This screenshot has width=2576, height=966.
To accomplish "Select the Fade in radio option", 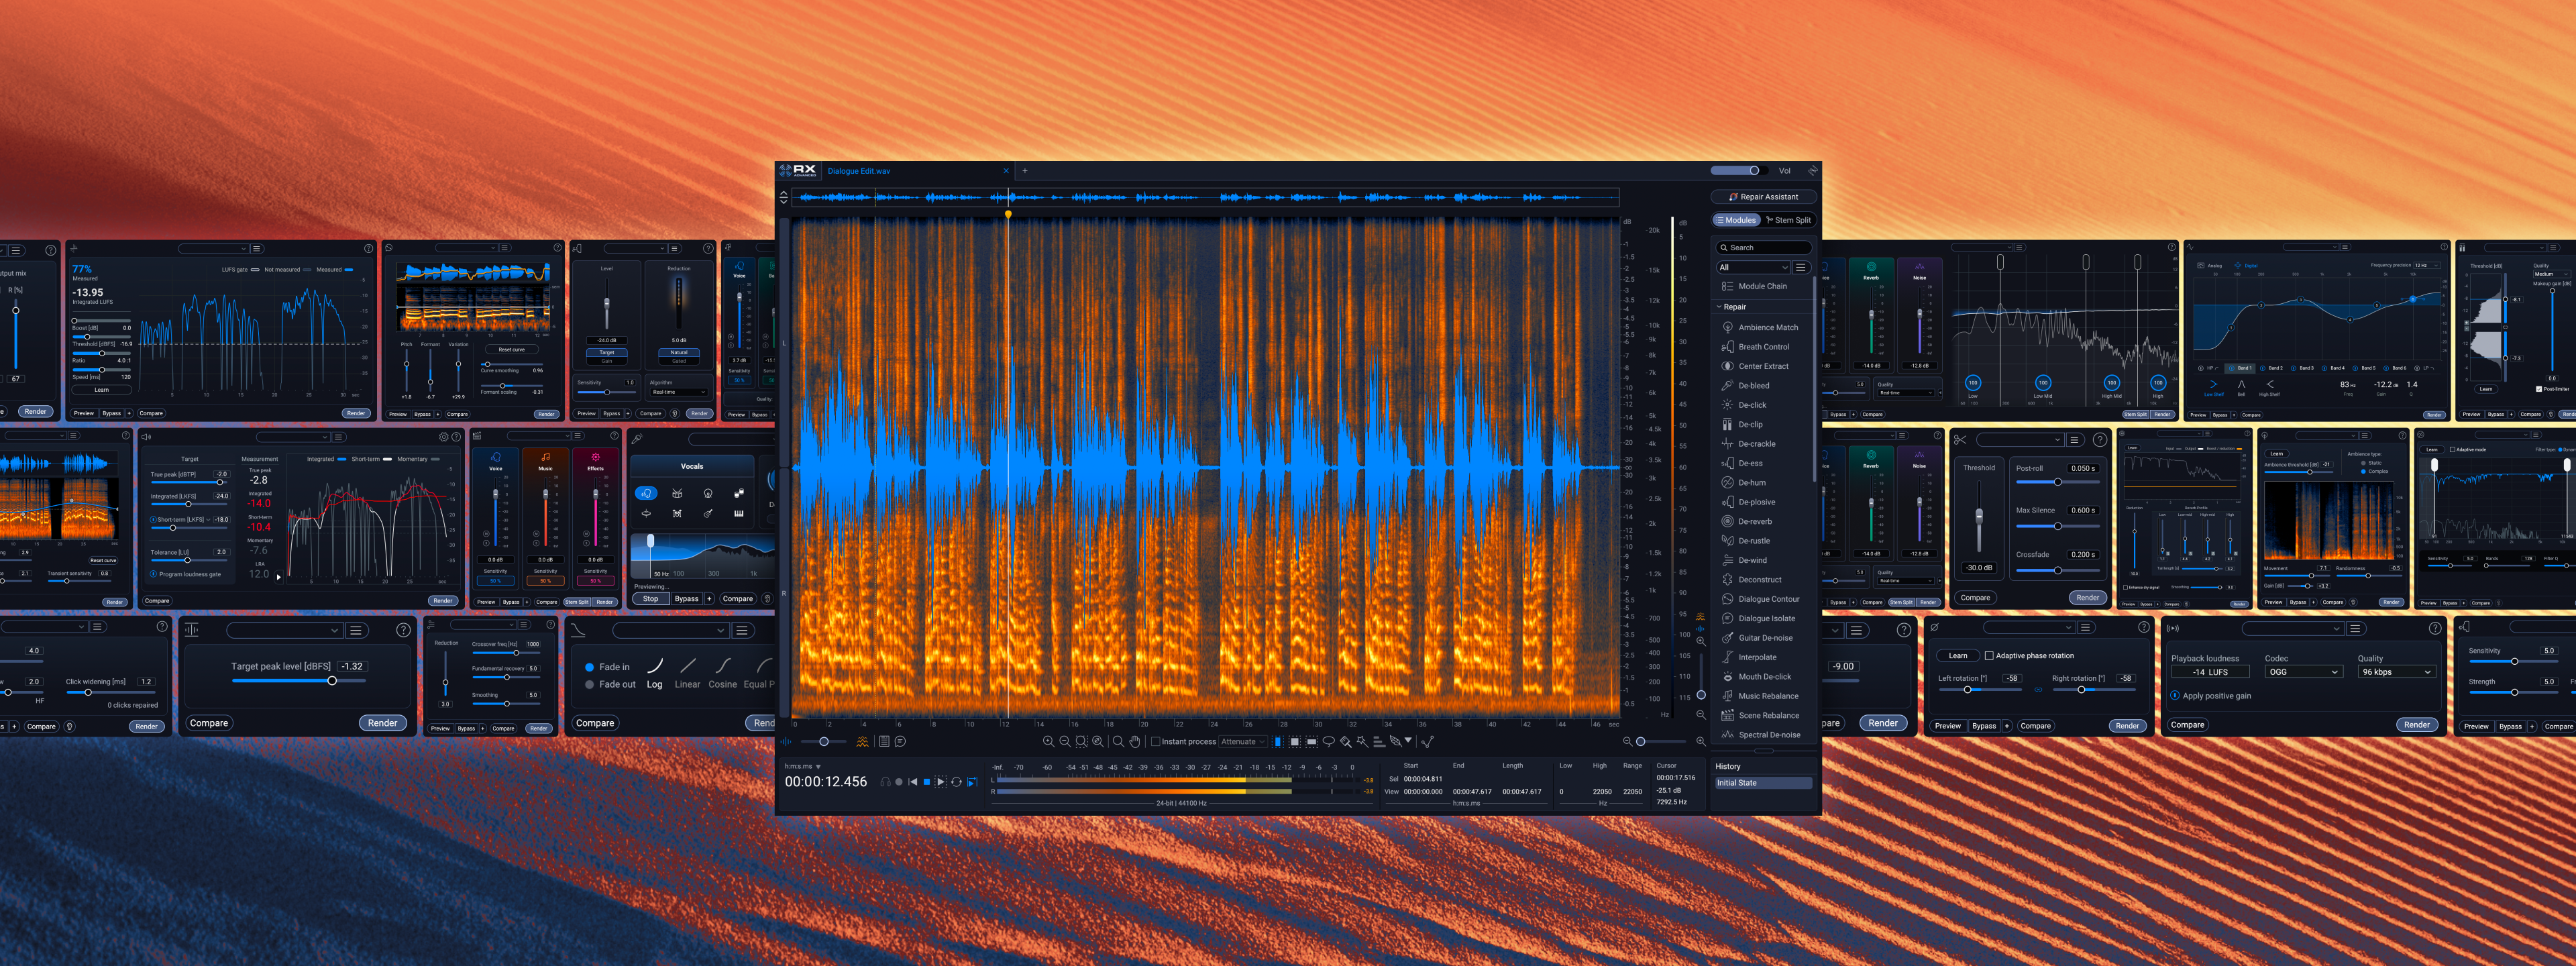I will tap(590, 667).
